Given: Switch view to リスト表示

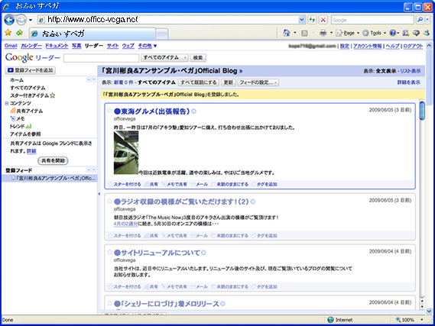Looking at the screenshot, I should pos(410,71).
